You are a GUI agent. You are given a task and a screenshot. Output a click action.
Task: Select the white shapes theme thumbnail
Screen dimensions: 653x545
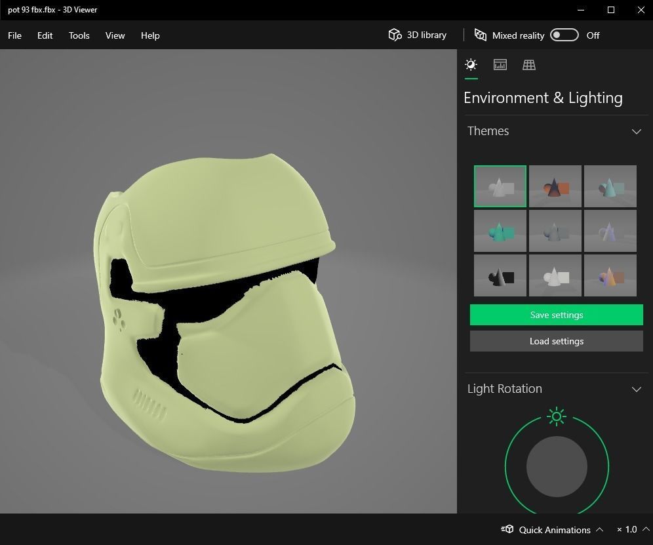click(x=555, y=275)
